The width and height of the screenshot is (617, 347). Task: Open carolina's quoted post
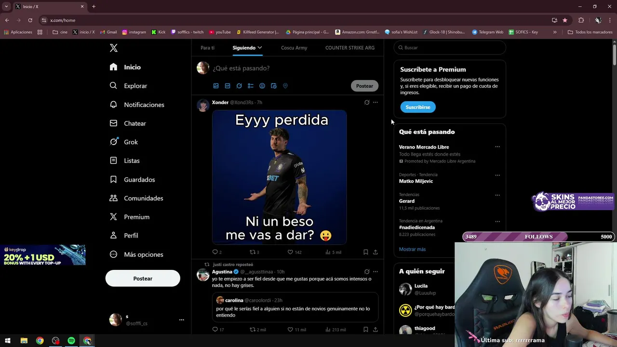295,307
